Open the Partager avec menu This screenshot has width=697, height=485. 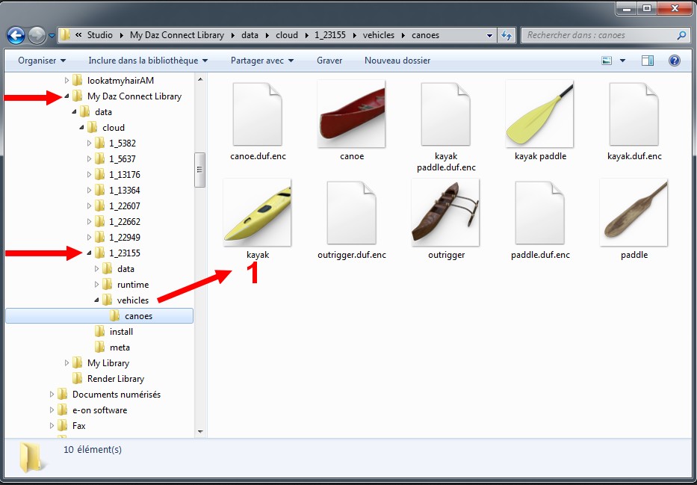[x=261, y=61]
